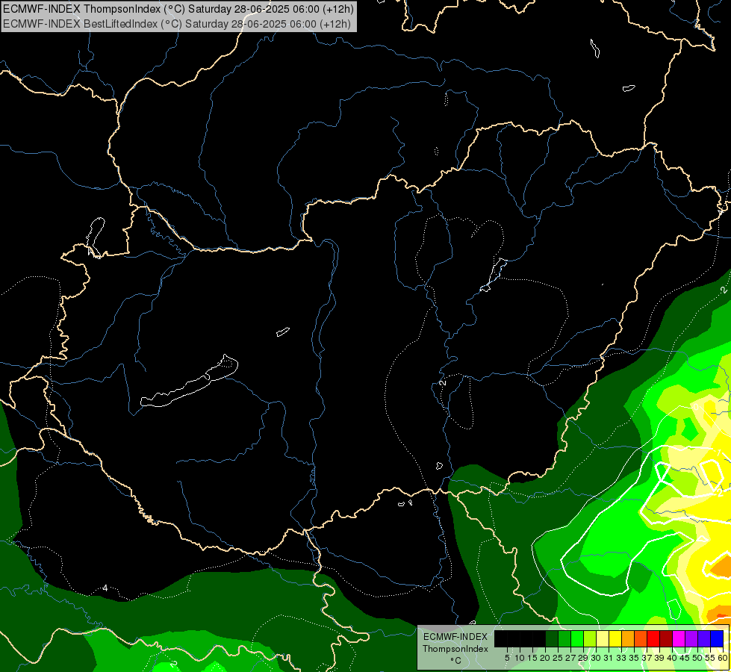The height and width of the screenshot is (672, 731).
Task: Click the legend tick label 5
Action: click(x=507, y=658)
